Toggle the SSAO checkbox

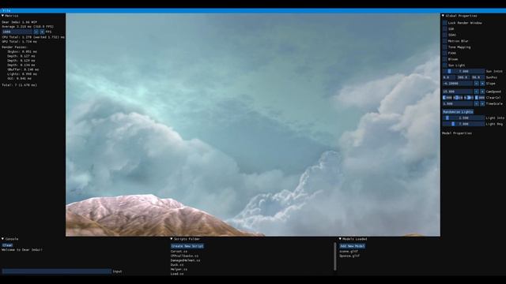(444, 35)
